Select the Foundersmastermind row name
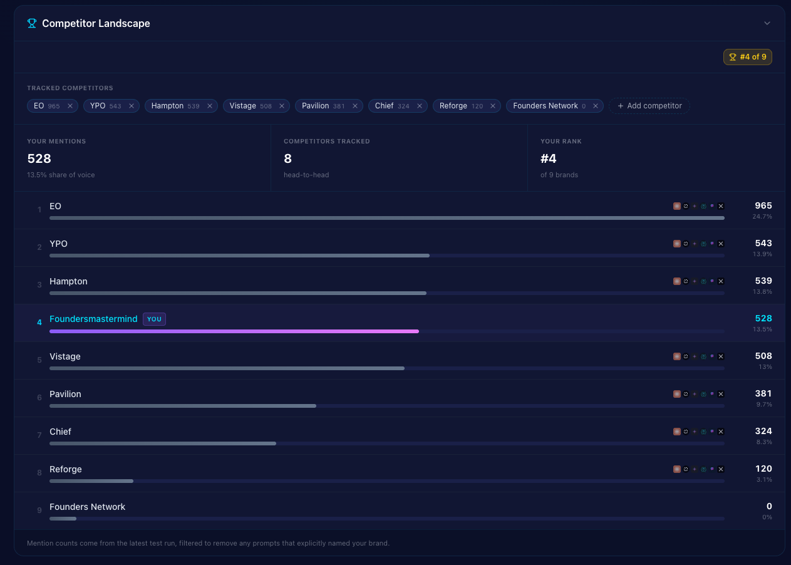This screenshot has width=791, height=565. 93,319
